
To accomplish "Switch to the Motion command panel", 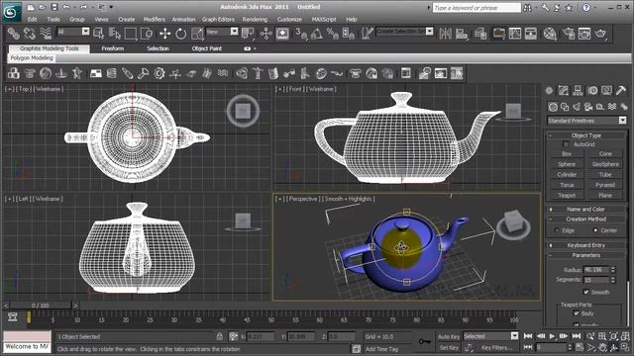I will click(x=592, y=90).
